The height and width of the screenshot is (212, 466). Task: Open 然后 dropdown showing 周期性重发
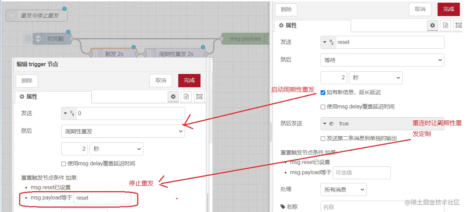[x=123, y=131]
